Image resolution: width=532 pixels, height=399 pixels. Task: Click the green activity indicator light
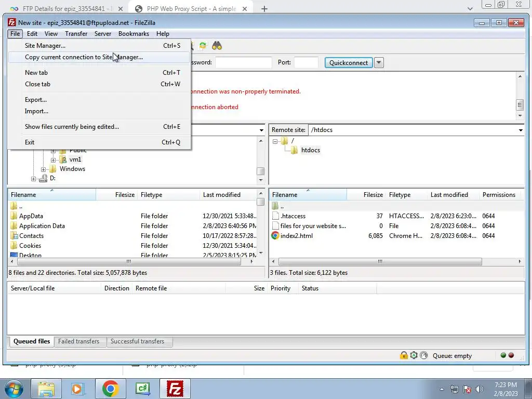click(x=503, y=355)
